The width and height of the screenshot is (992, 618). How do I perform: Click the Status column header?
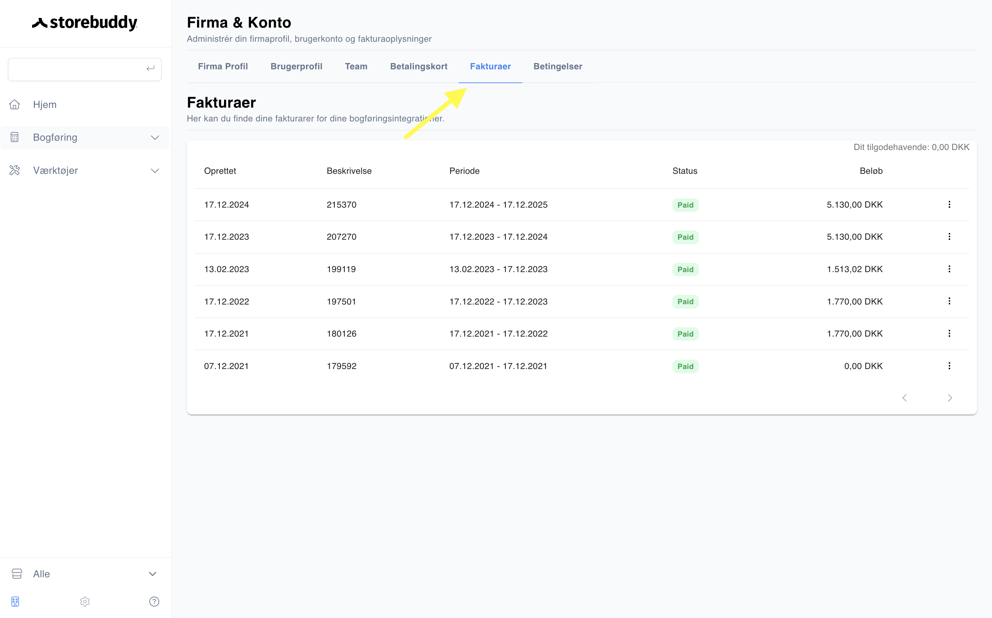[685, 171]
